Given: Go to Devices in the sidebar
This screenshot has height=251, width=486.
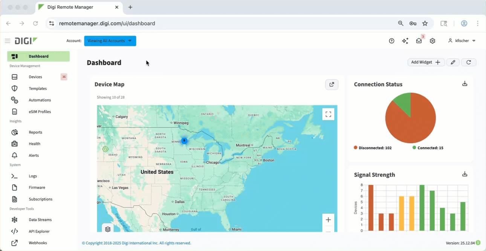Looking at the screenshot, I should (35, 77).
